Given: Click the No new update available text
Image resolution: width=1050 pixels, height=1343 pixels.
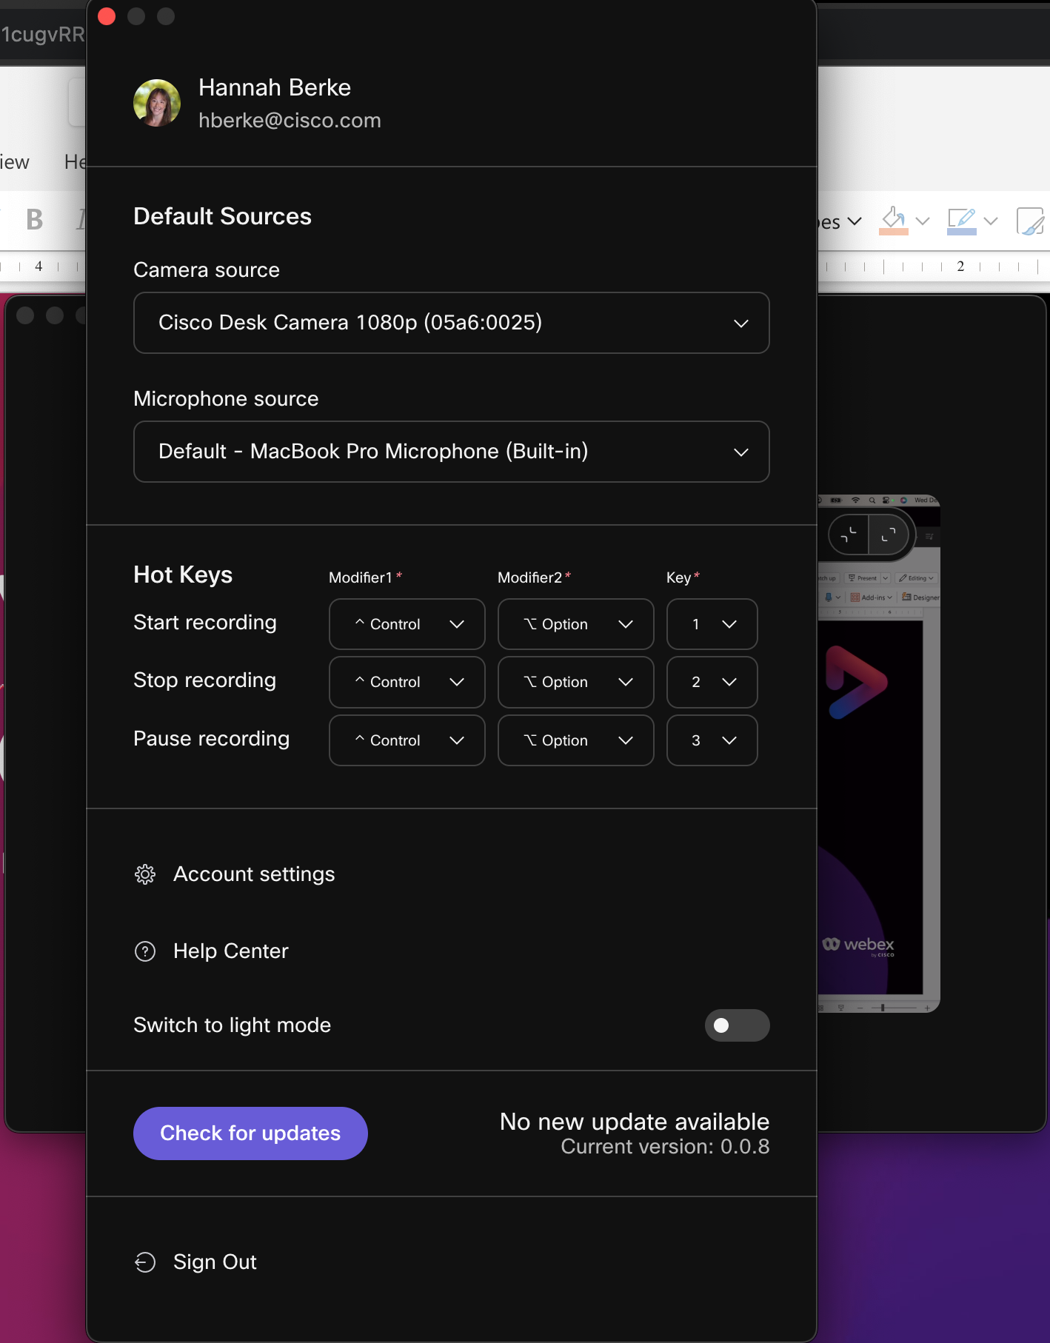Looking at the screenshot, I should (635, 1122).
